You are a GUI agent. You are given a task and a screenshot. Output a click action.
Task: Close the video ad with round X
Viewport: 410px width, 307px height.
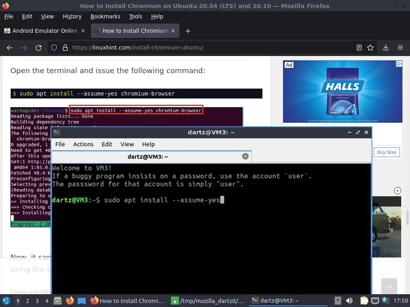[398, 191]
